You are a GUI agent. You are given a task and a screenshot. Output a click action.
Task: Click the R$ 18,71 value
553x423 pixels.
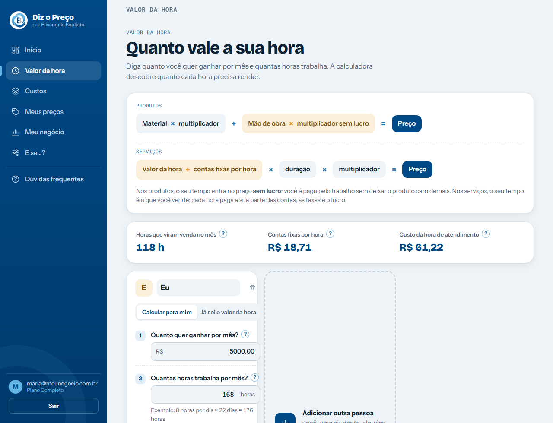click(289, 247)
